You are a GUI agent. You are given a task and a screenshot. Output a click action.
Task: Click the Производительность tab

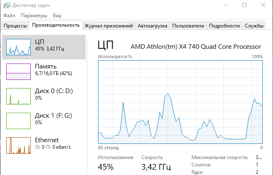point(56,25)
